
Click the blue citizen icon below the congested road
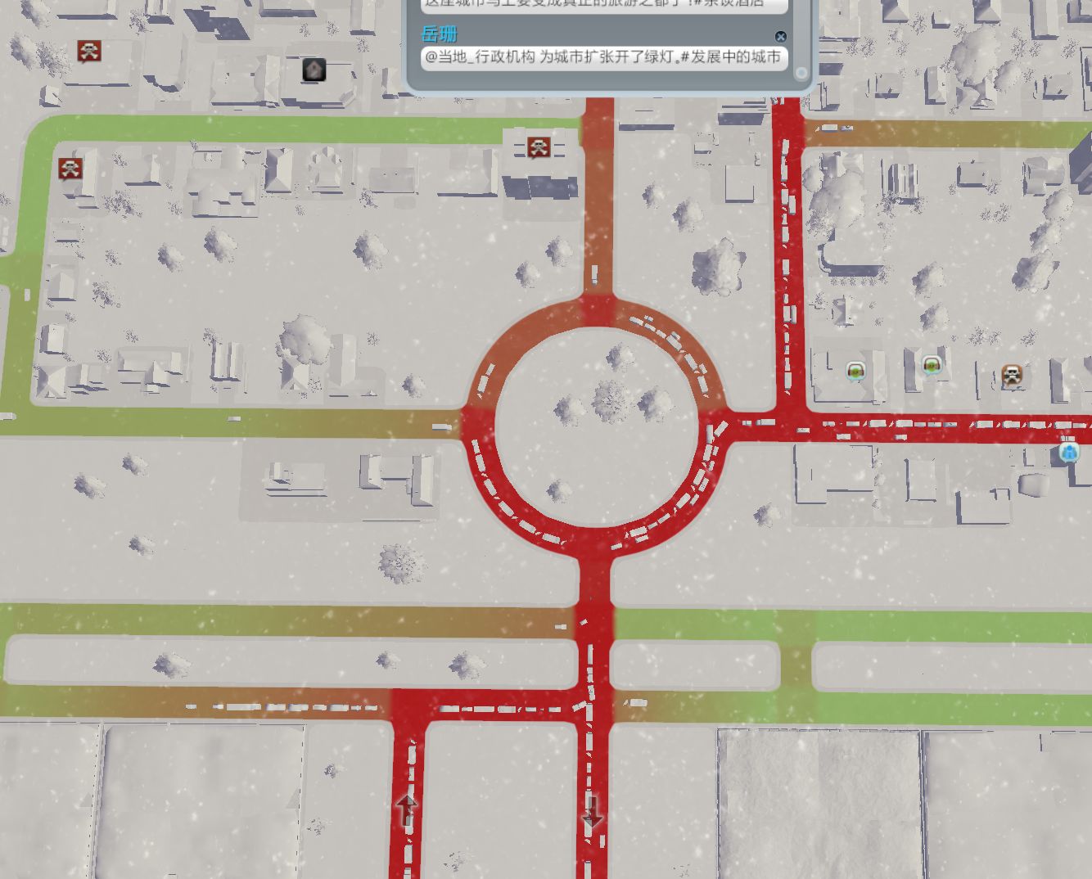click(x=1069, y=452)
